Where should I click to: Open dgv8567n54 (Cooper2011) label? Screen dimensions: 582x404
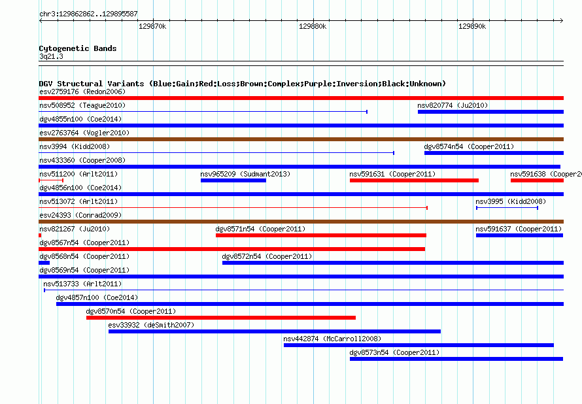[x=84, y=243]
